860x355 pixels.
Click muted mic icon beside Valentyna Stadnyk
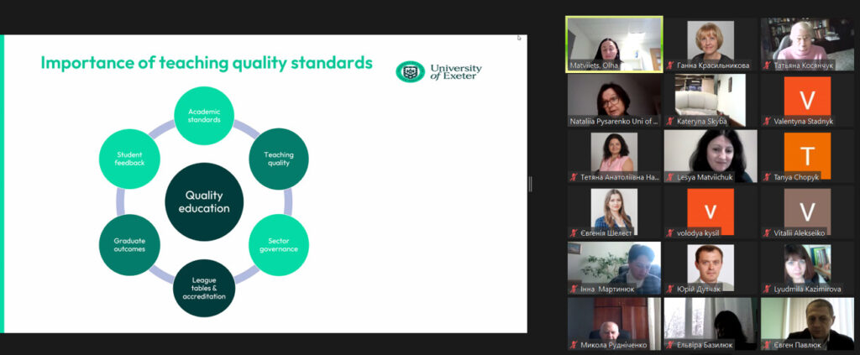point(767,122)
